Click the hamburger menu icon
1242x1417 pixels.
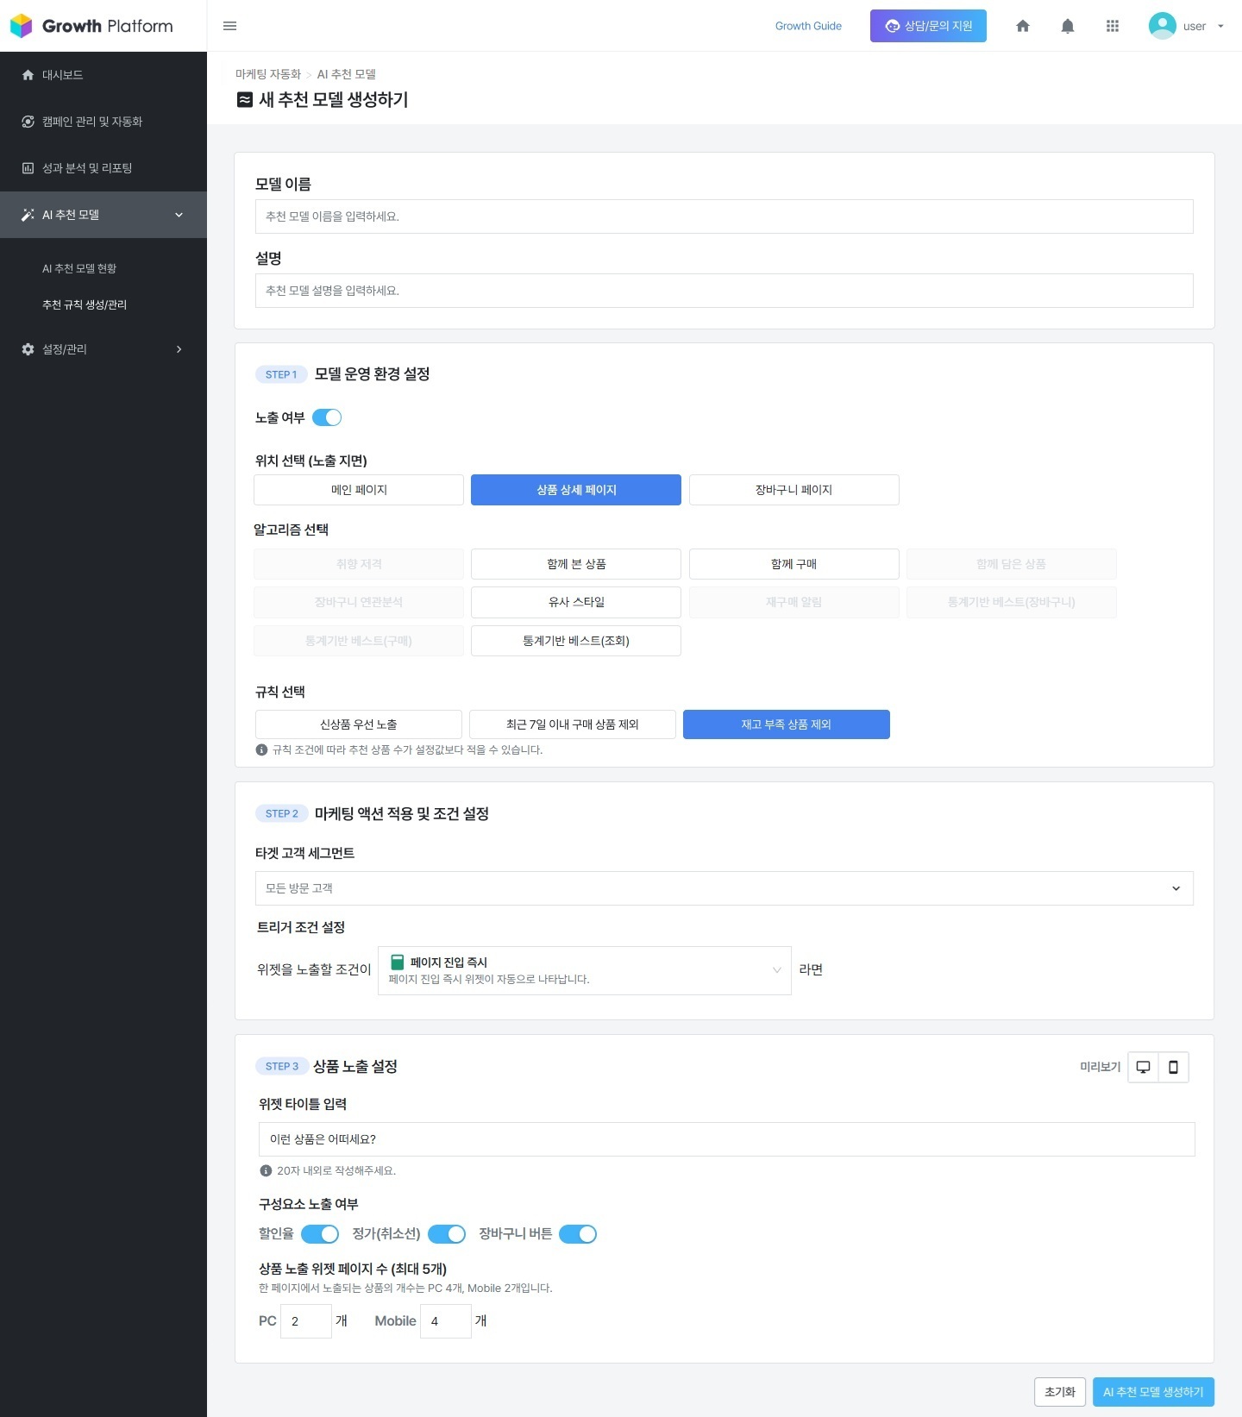[229, 26]
